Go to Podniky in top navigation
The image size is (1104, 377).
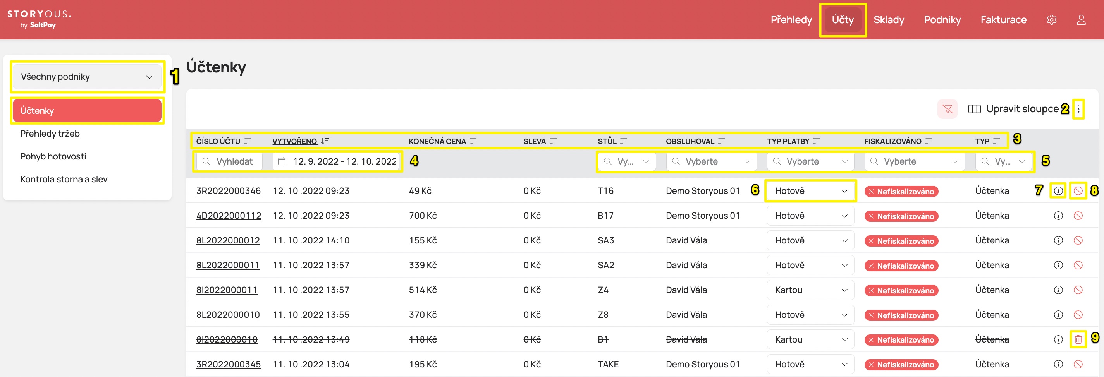[x=942, y=20]
